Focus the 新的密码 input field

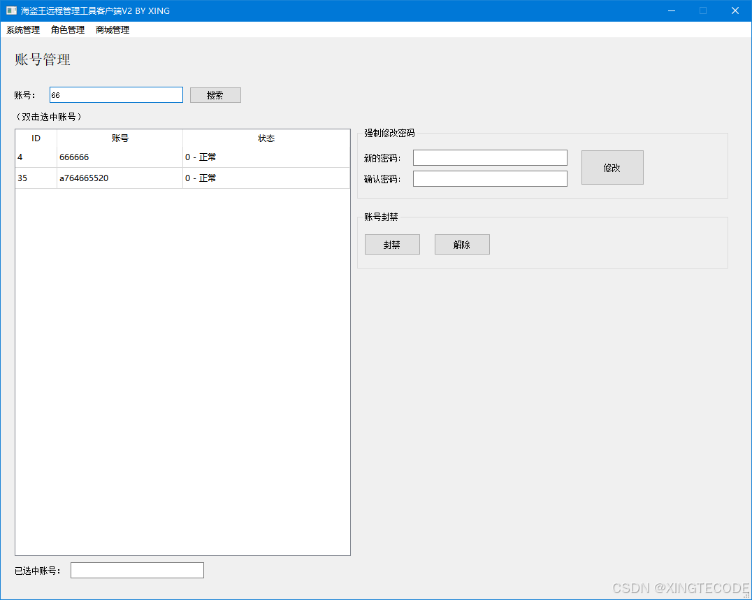coord(490,157)
